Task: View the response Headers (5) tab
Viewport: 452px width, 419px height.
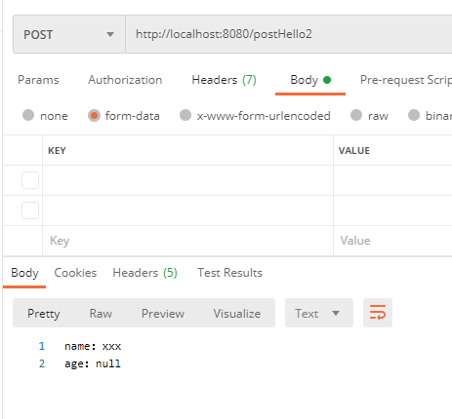Action: click(x=144, y=273)
